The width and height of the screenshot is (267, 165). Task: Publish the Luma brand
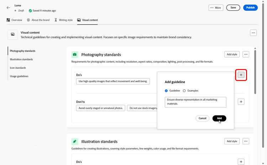click(250, 7)
